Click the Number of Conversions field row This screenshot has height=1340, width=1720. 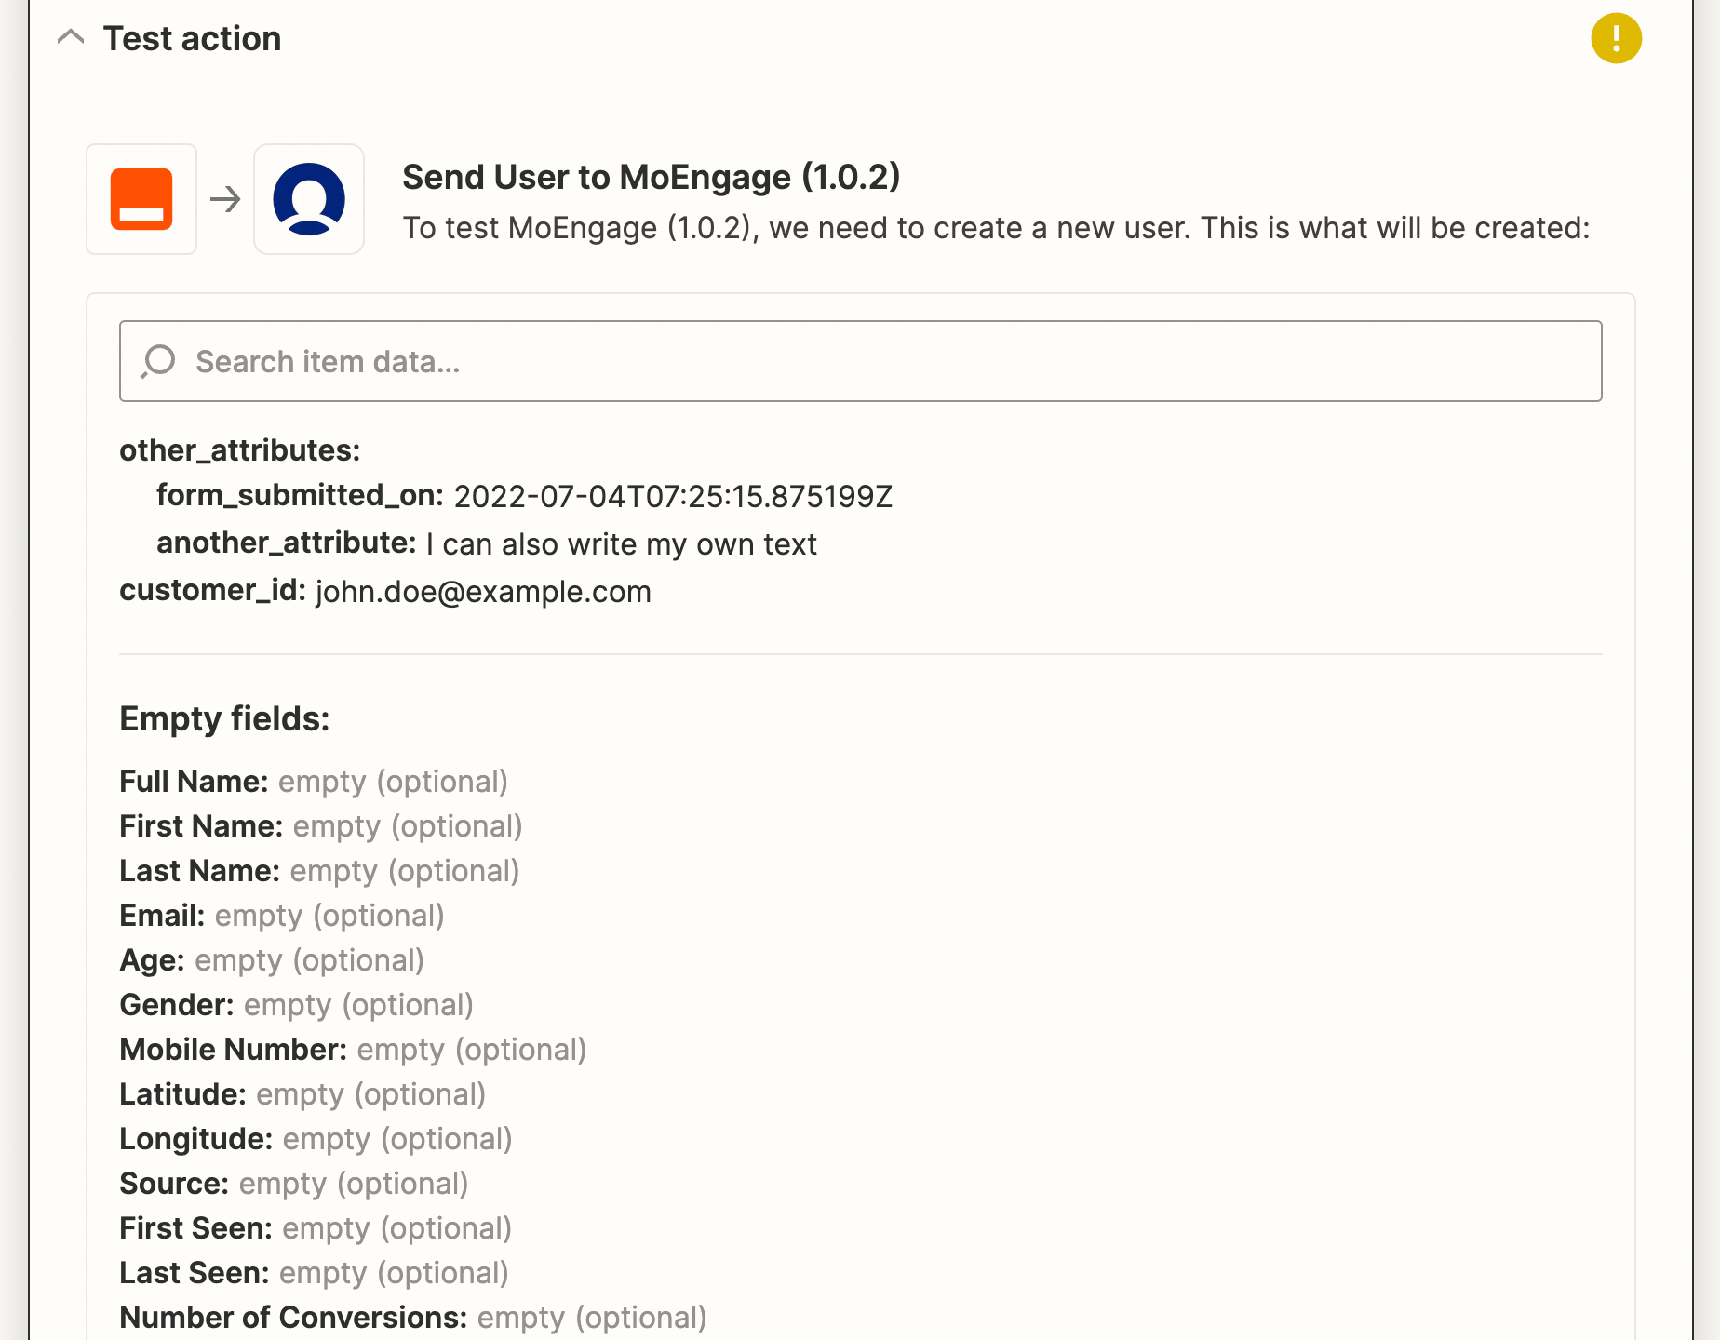(x=413, y=1318)
